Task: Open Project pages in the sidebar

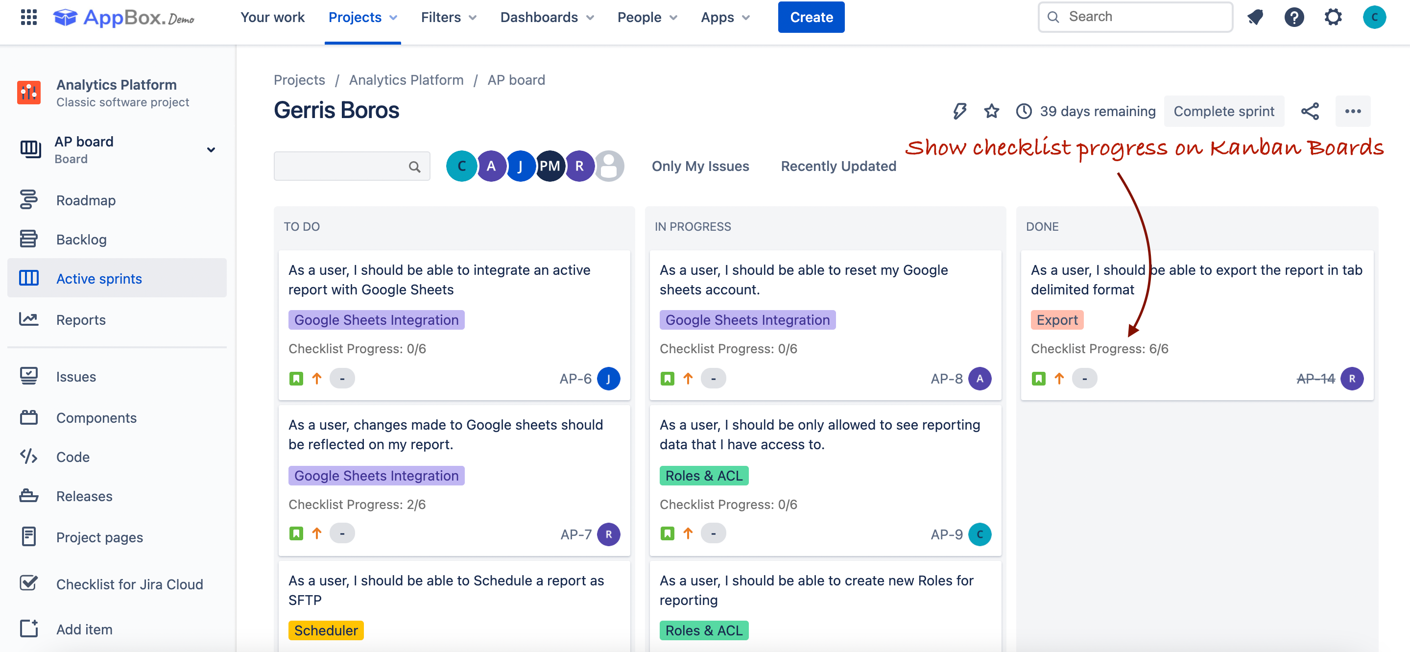Action: [x=117, y=537]
